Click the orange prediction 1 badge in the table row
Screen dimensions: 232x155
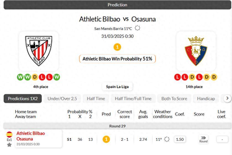pos(106,139)
